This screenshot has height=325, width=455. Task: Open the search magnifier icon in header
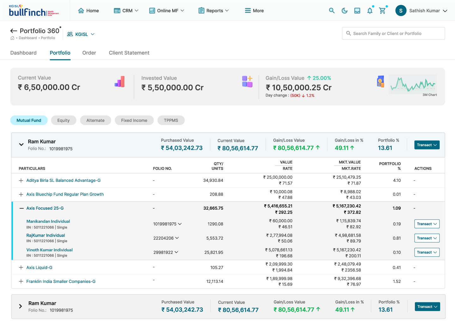tap(332, 10)
